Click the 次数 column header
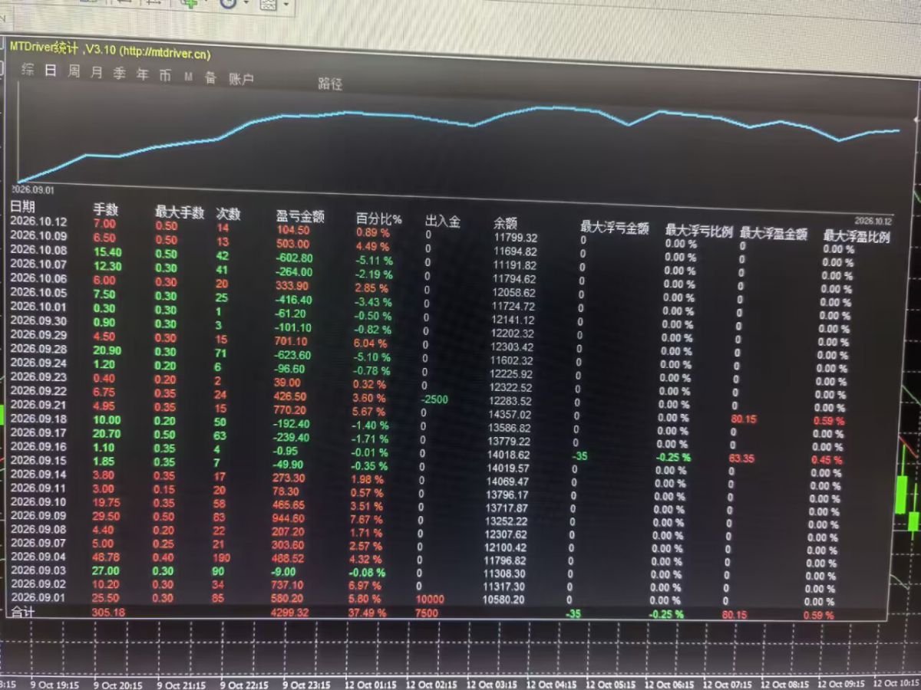 click(x=229, y=213)
